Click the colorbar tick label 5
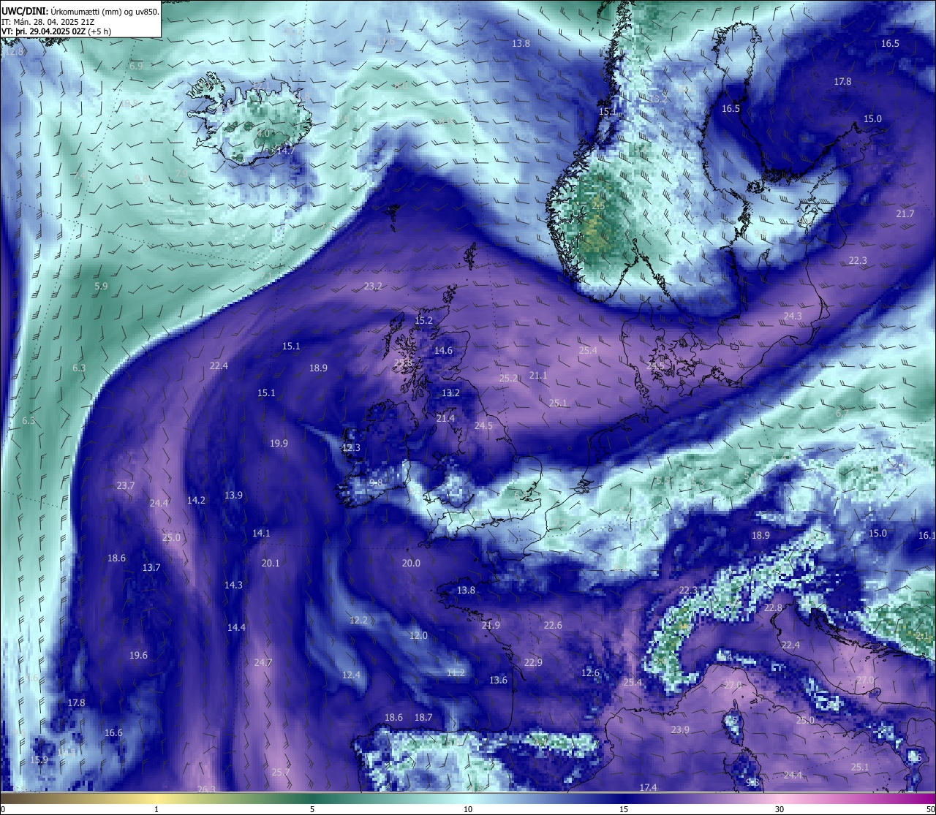The height and width of the screenshot is (815, 936). coord(312,809)
